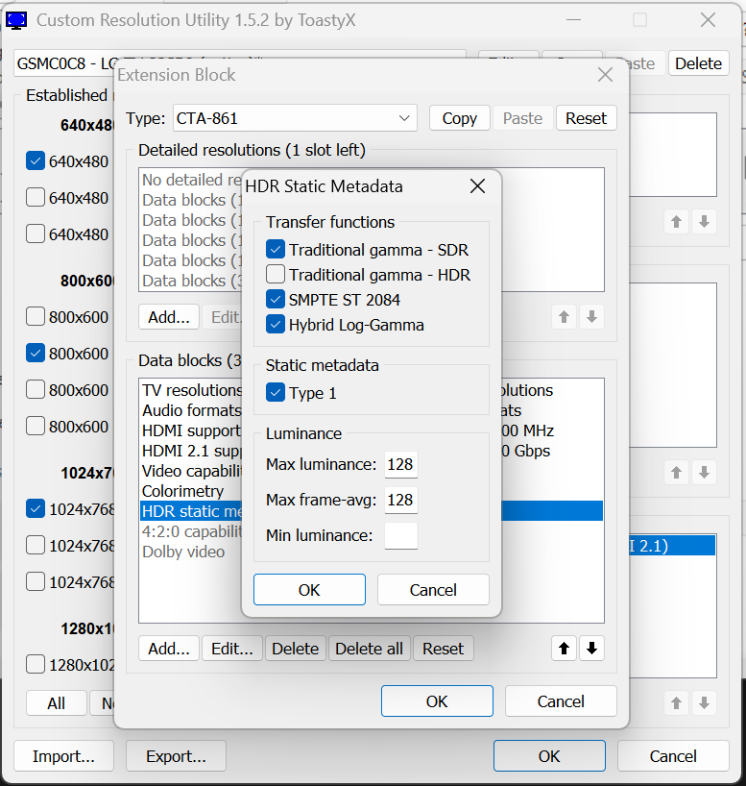746x786 pixels.
Task: Click Cancel in the Extension Block dialog
Action: (561, 700)
